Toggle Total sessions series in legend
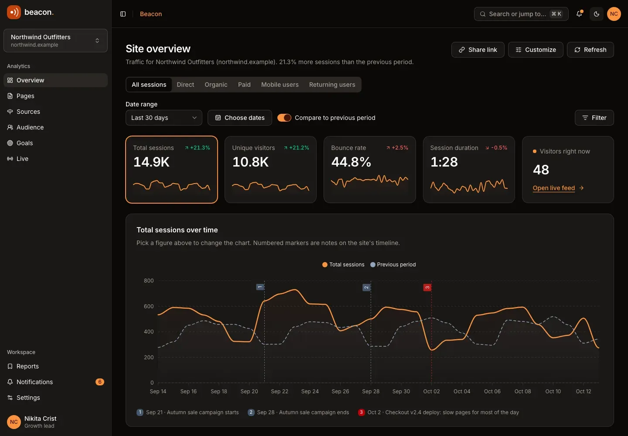Image resolution: width=628 pixels, height=436 pixels. [x=343, y=265]
